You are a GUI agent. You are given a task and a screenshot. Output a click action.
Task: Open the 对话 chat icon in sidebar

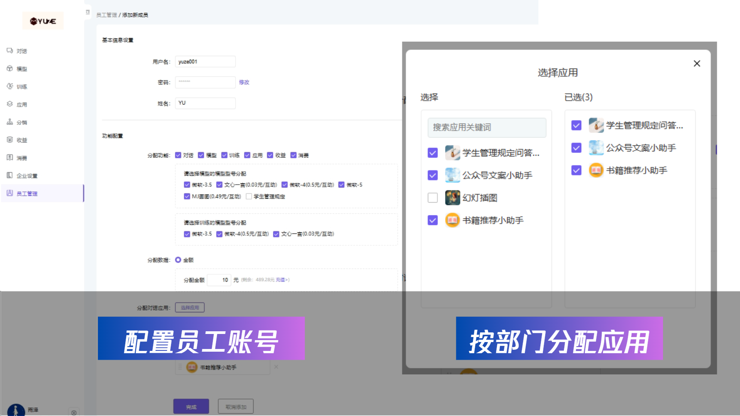coord(10,50)
